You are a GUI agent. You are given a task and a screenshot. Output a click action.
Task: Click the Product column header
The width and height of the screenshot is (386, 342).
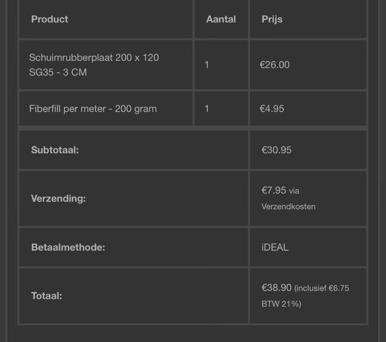click(49, 19)
